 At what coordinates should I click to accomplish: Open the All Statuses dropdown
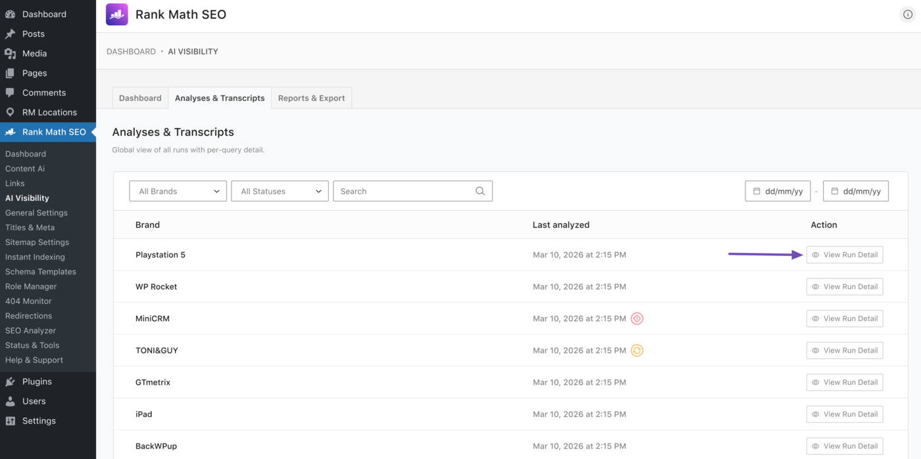(x=280, y=191)
